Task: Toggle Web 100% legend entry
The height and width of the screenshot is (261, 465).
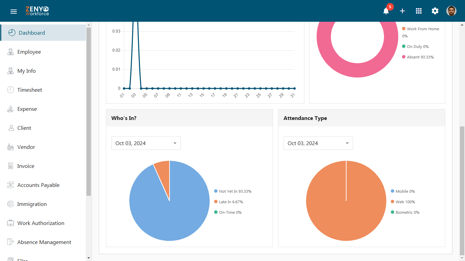Action: point(403,202)
